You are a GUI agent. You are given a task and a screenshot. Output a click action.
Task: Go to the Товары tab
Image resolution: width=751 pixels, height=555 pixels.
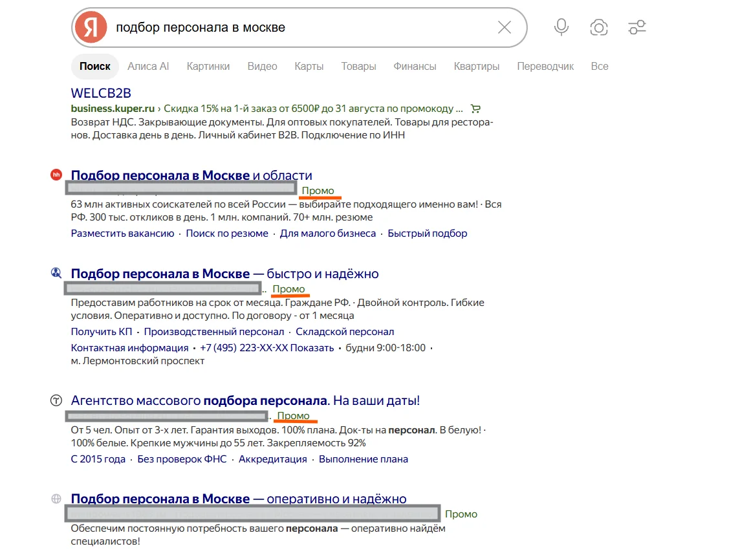[x=358, y=66]
